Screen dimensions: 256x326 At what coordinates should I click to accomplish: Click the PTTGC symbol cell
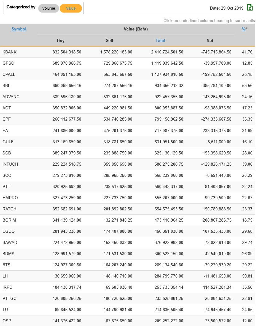[9, 298]
